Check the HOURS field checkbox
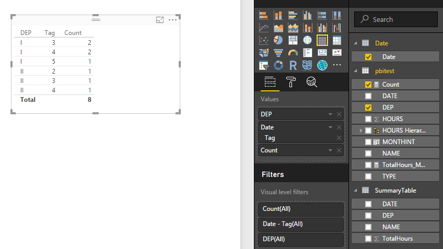 click(368, 119)
